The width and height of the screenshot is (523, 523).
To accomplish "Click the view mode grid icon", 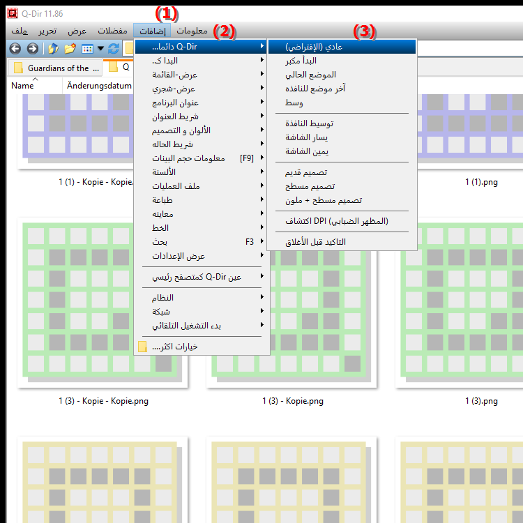I will [87, 49].
